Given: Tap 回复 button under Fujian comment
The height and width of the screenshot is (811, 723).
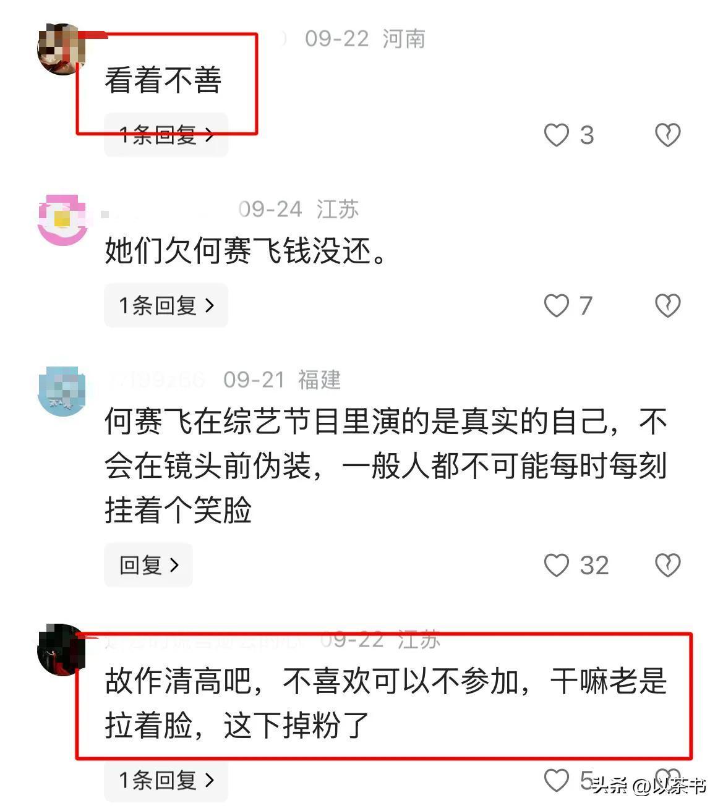Looking at the screenshot, I should point(148,565).
